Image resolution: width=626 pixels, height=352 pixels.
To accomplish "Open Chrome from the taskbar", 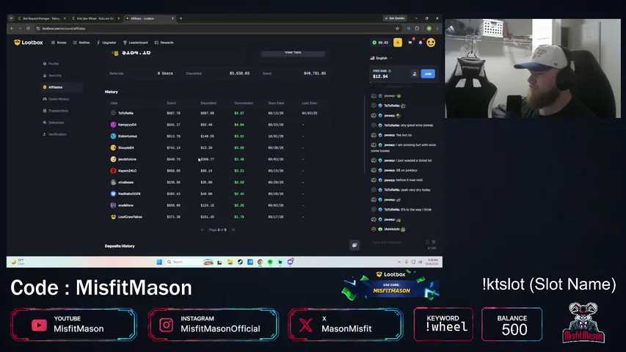I will point(261,262).
